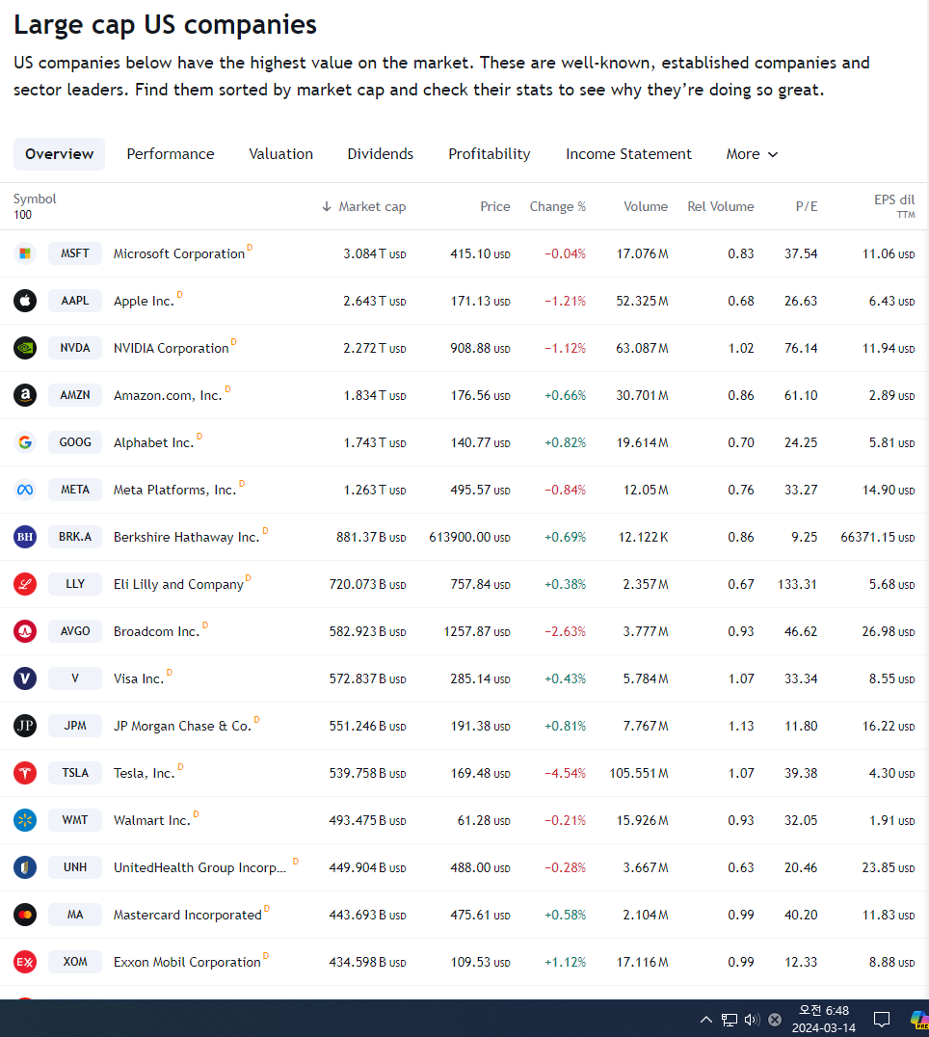Click Apple's 2.643 T market cap
The image size is (929, 1037).
[374, 301]
